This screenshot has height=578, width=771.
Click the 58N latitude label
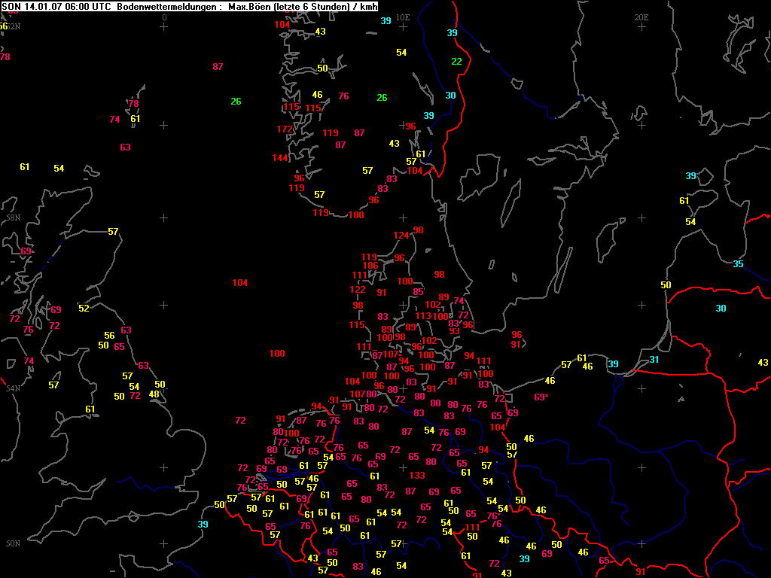tap(12, 218)
